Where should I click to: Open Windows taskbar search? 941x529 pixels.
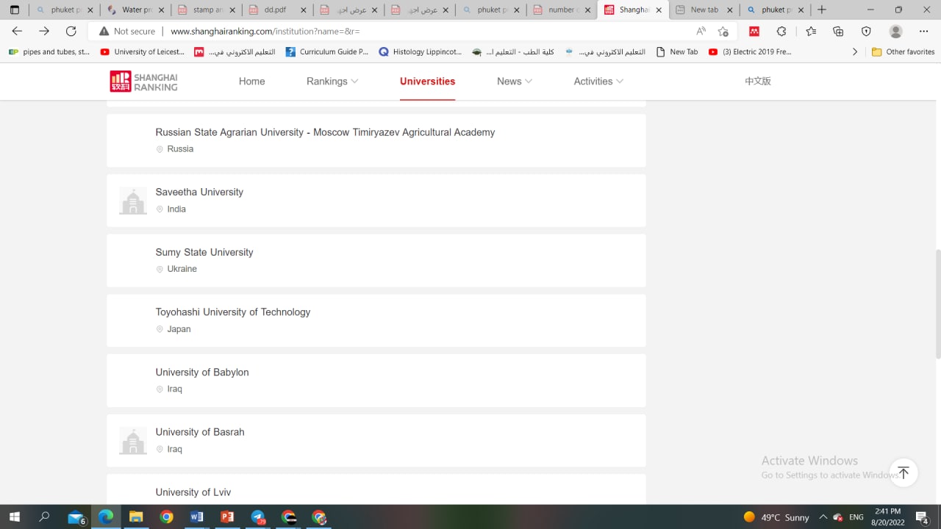pos(44,517)
